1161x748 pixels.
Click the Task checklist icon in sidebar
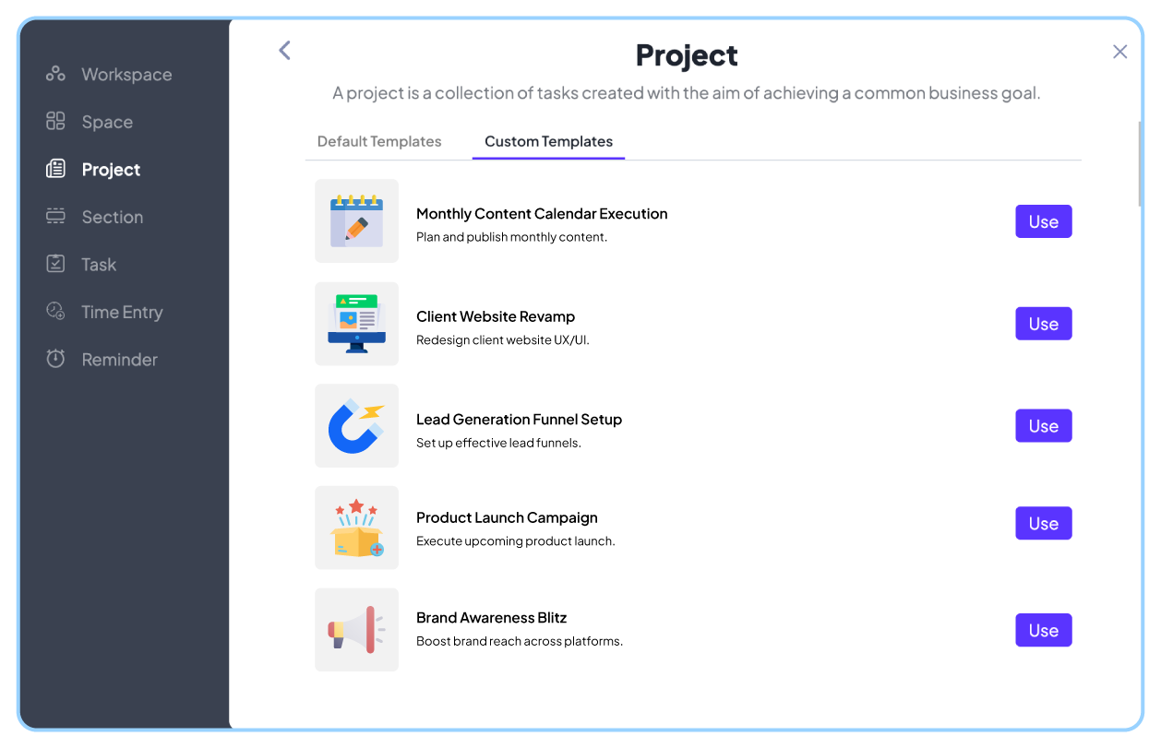[x=55, y=264]
